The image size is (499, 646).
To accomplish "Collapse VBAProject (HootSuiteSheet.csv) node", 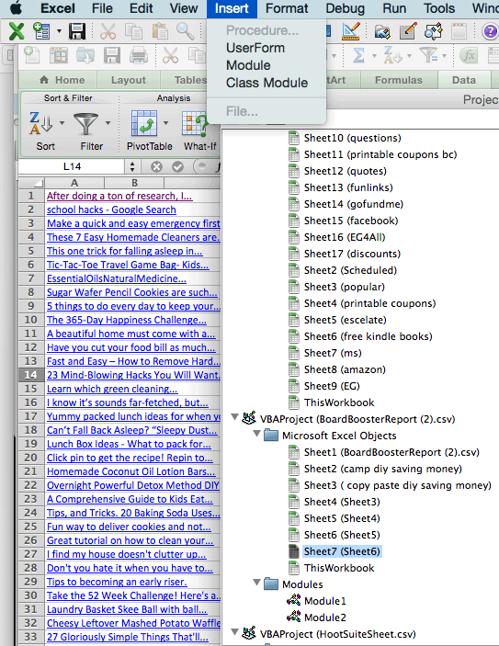I will pos(235,631).
